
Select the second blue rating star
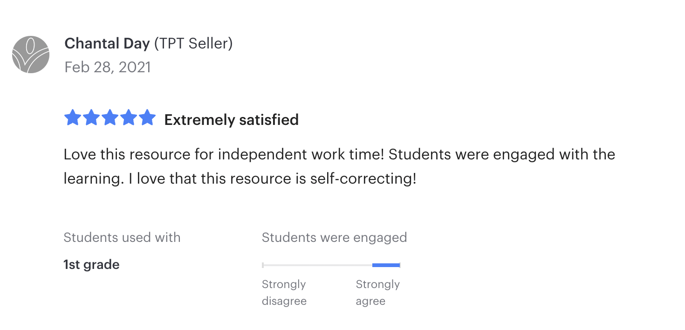coord(91,118)
